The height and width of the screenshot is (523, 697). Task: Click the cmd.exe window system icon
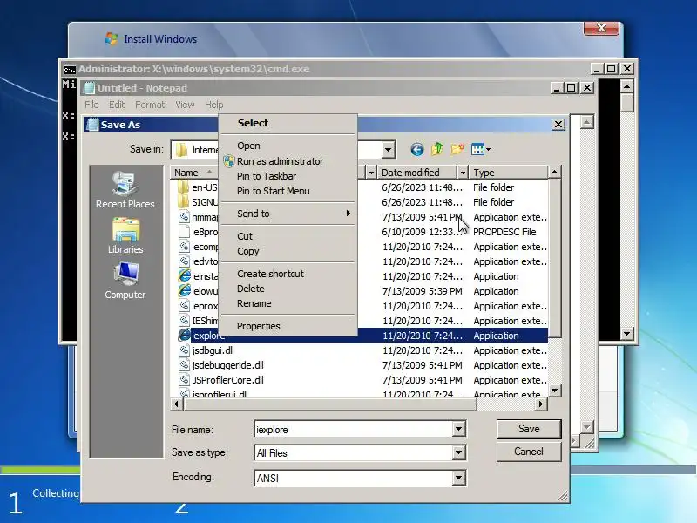coord(69,70)
